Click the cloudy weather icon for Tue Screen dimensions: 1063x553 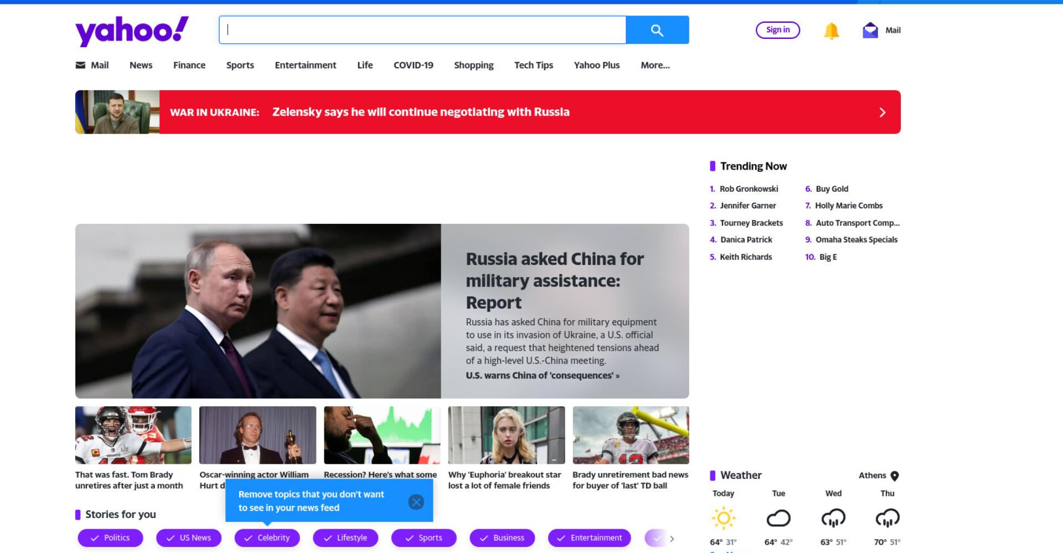pos(778,519)
